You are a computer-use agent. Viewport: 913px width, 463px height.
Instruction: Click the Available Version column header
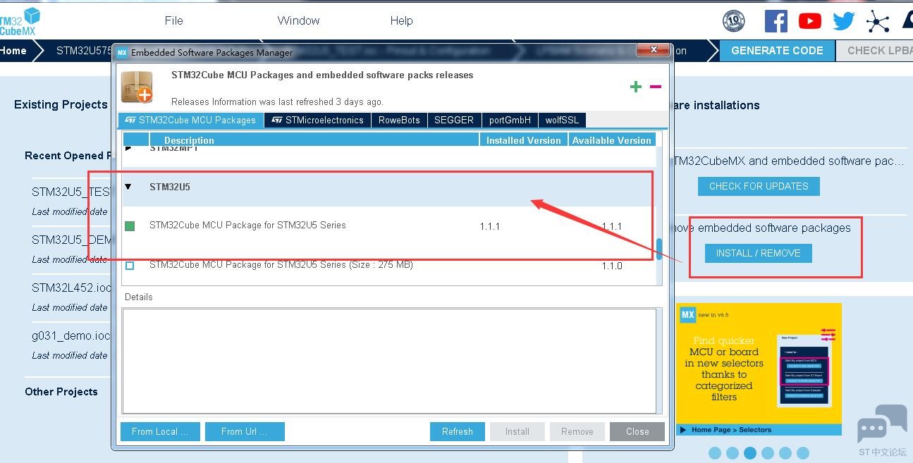[x=612, y=140]
